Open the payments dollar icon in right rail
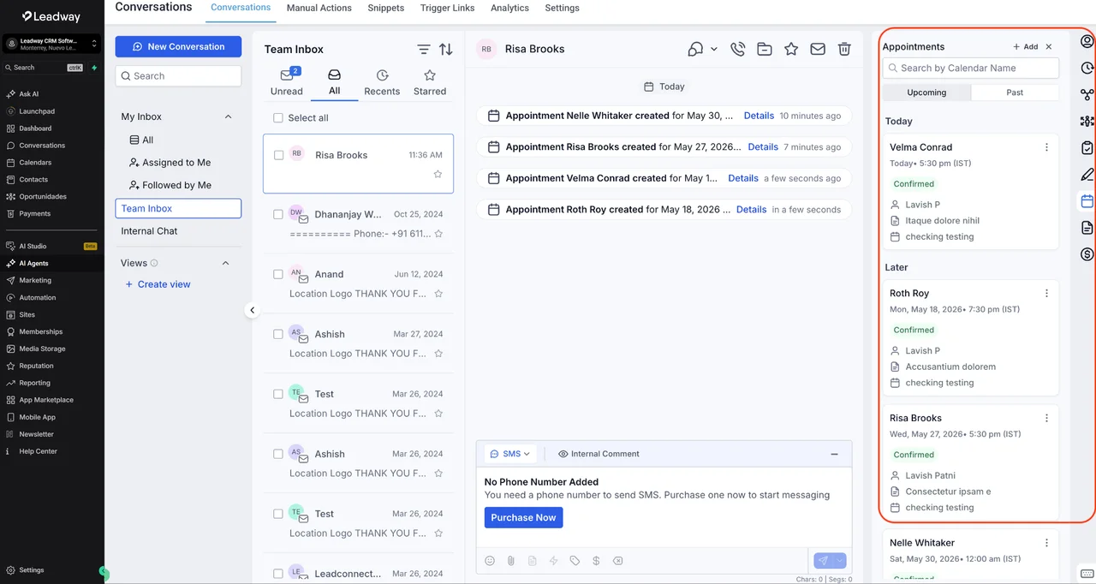Screen dimensions: 1096x584 tap(1087, 254)
